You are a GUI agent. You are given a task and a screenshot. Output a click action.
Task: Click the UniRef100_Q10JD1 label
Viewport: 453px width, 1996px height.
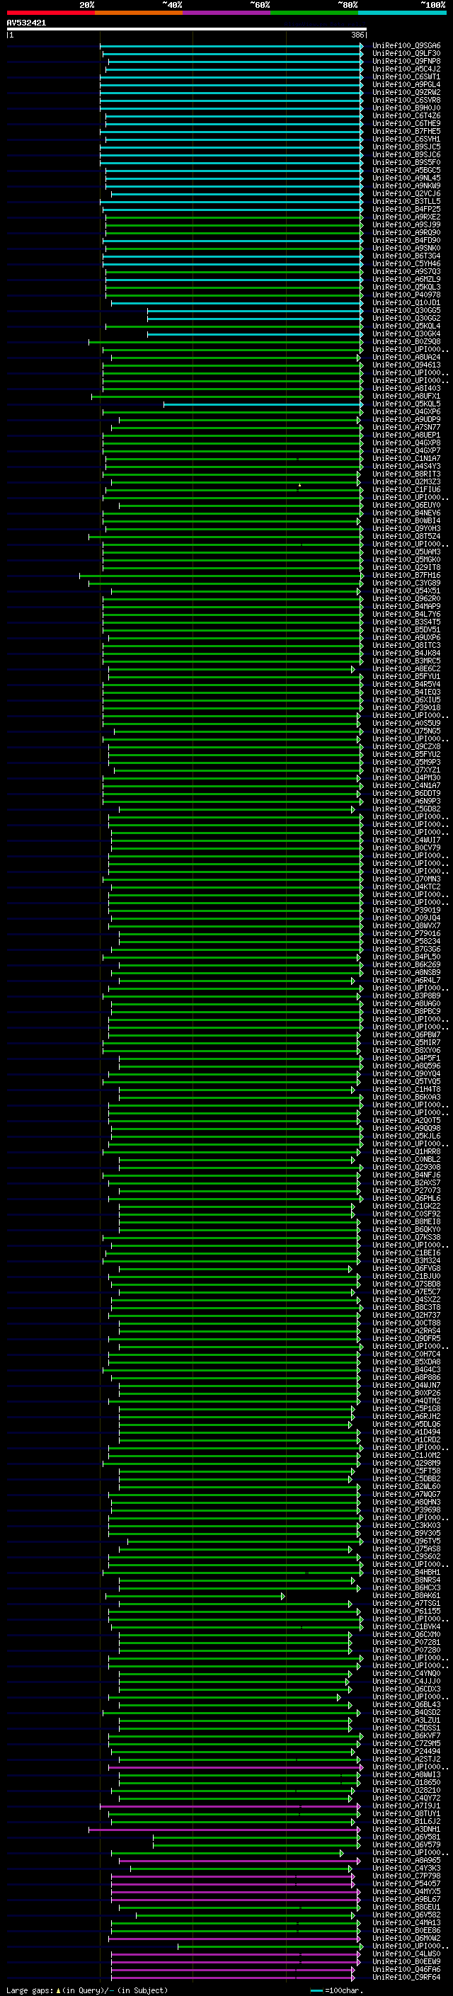coord(406,303)
